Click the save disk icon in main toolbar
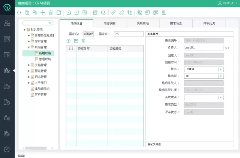Viewport: 240px width, 158px height. click(x=58, y=12)
